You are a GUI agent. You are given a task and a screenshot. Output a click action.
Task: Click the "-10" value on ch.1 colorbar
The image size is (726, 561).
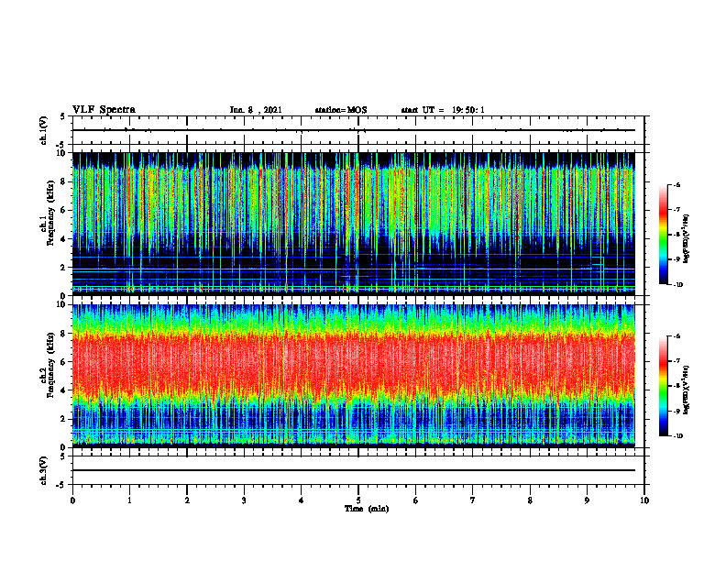click(677, 284)
